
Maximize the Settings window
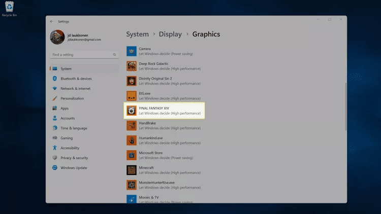point(330,19)
